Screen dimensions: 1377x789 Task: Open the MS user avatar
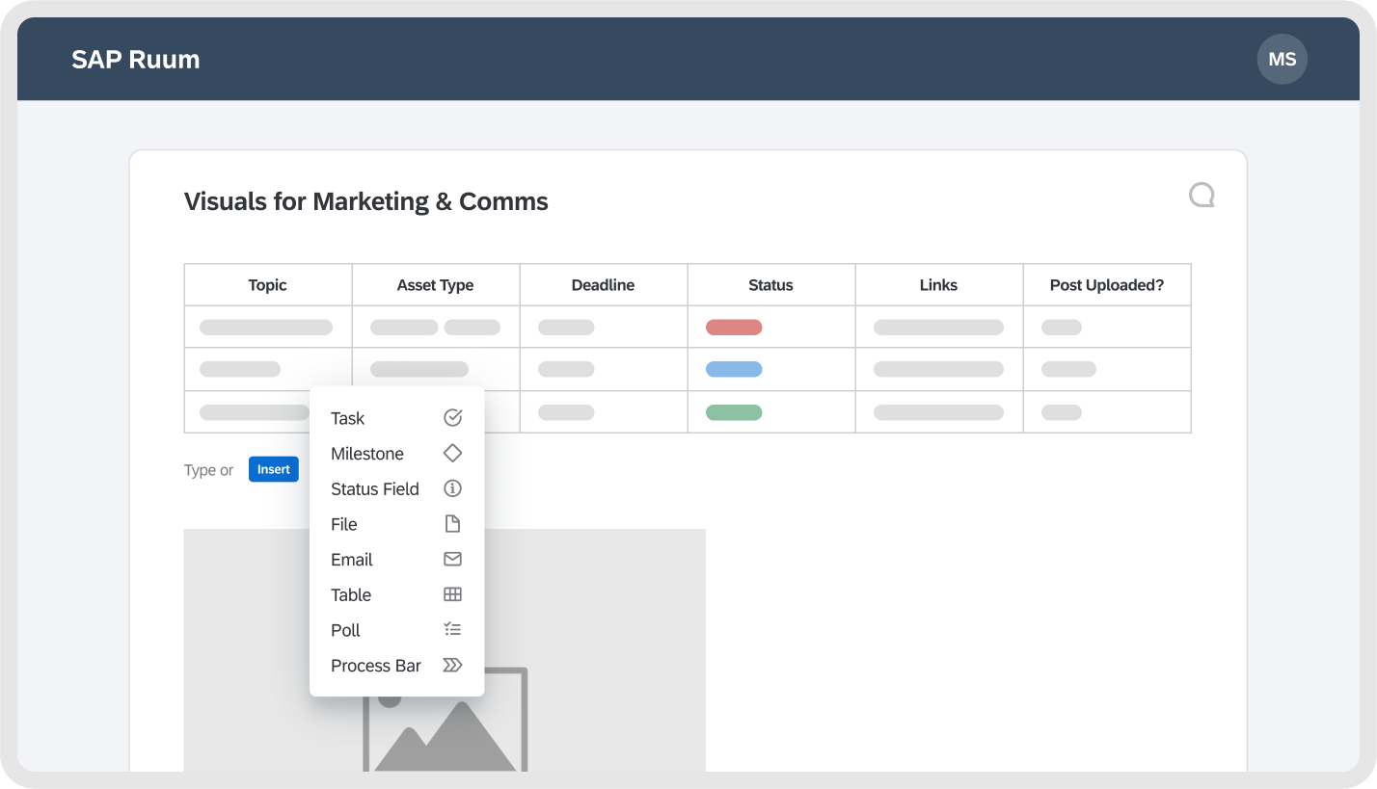point(1282,60)
